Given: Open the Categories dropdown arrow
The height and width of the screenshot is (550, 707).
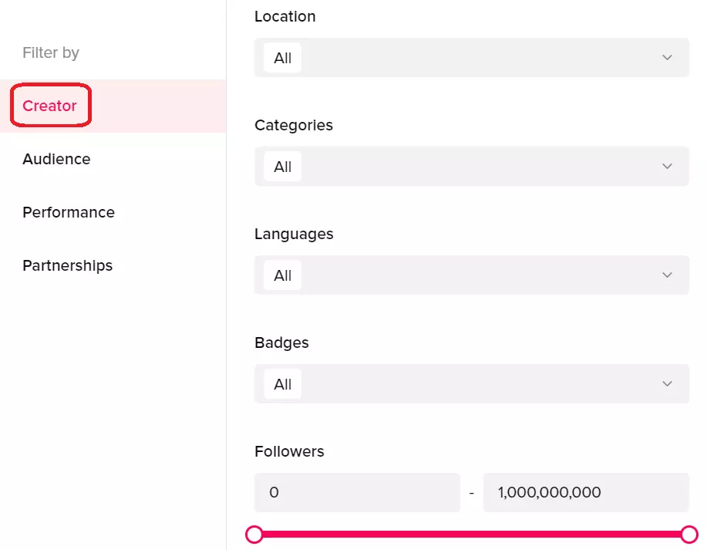Looking at the screenshot, I should (x=667, y=167).
